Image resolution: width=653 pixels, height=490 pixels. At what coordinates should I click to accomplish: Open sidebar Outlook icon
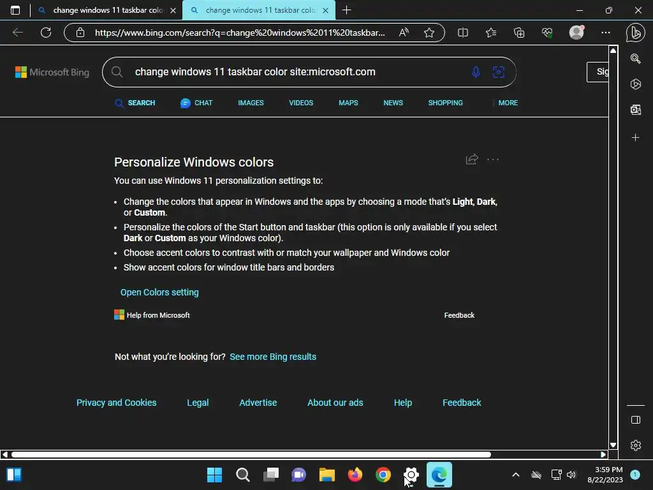(x=636, y=110)
